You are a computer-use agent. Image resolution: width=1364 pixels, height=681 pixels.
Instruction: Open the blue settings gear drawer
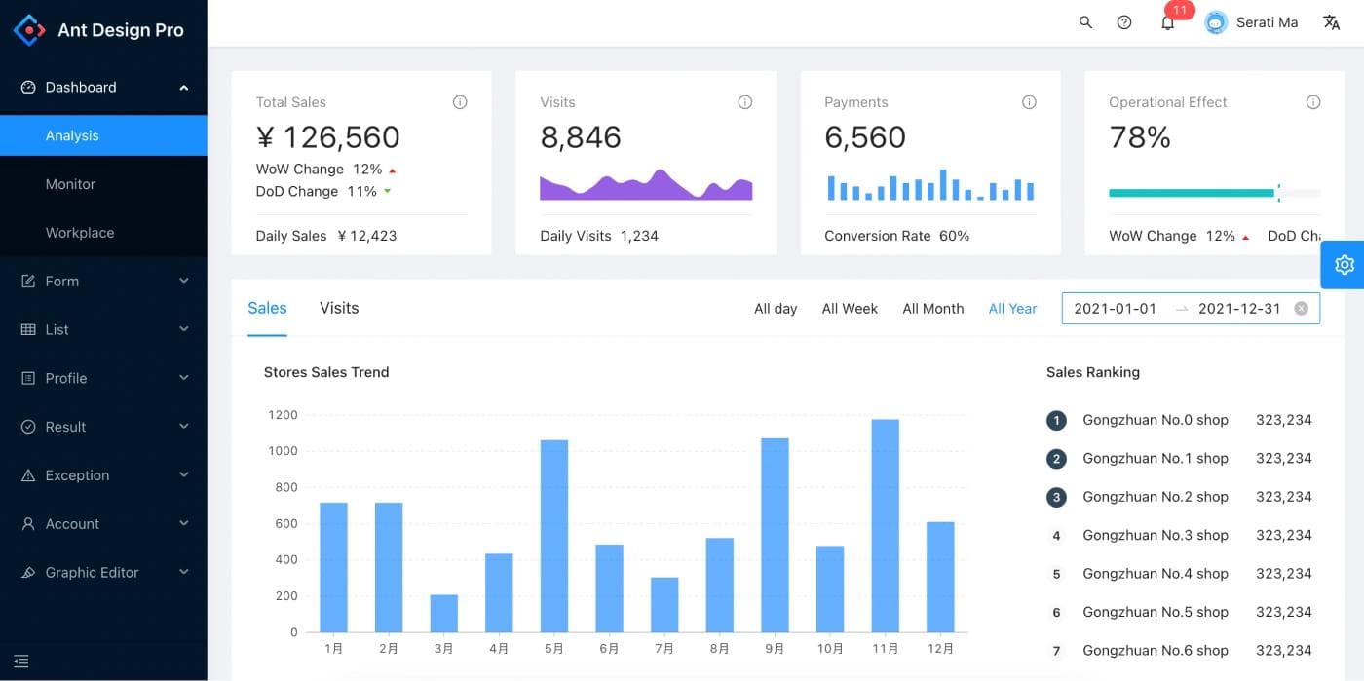click(1344, 264)
